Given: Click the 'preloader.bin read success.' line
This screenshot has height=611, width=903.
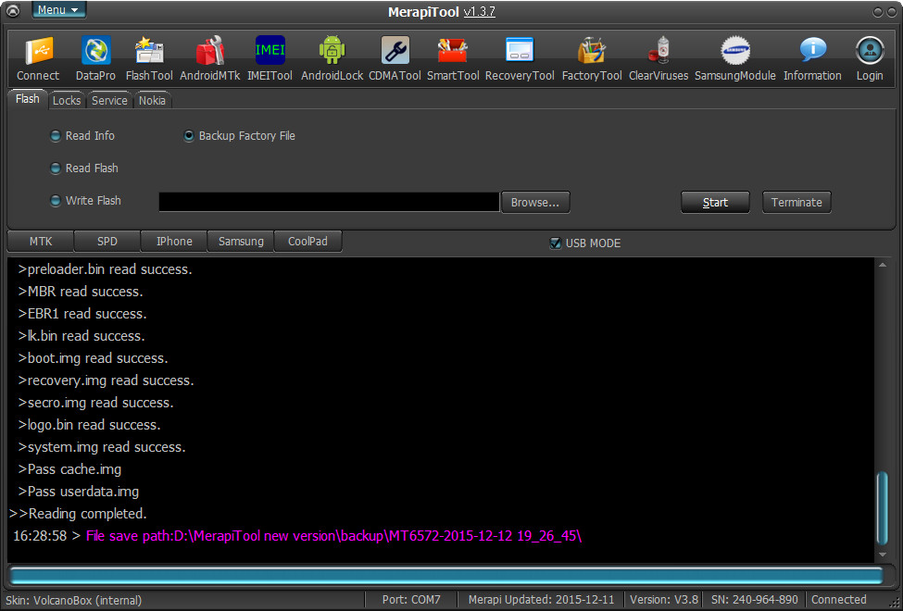Looking at the screenshot, I should click(x=105, y=269).
